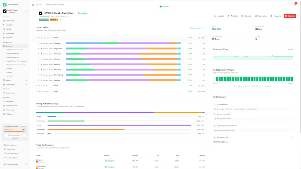Viewport: 301px width, 169px height.
Task: Open Aktivität in sidebar
Action: click(15, 25)
